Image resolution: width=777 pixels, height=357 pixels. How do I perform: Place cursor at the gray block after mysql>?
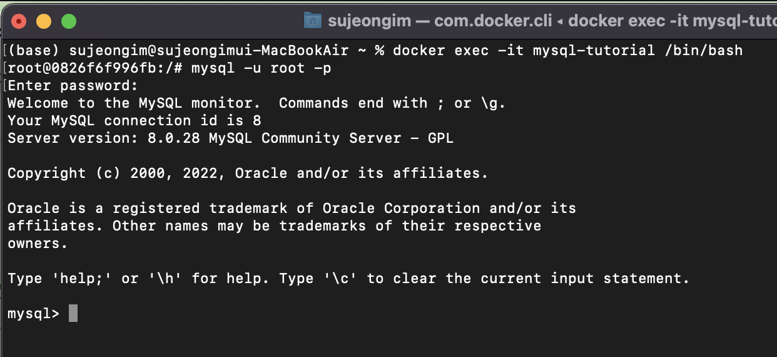pos(73,313)
